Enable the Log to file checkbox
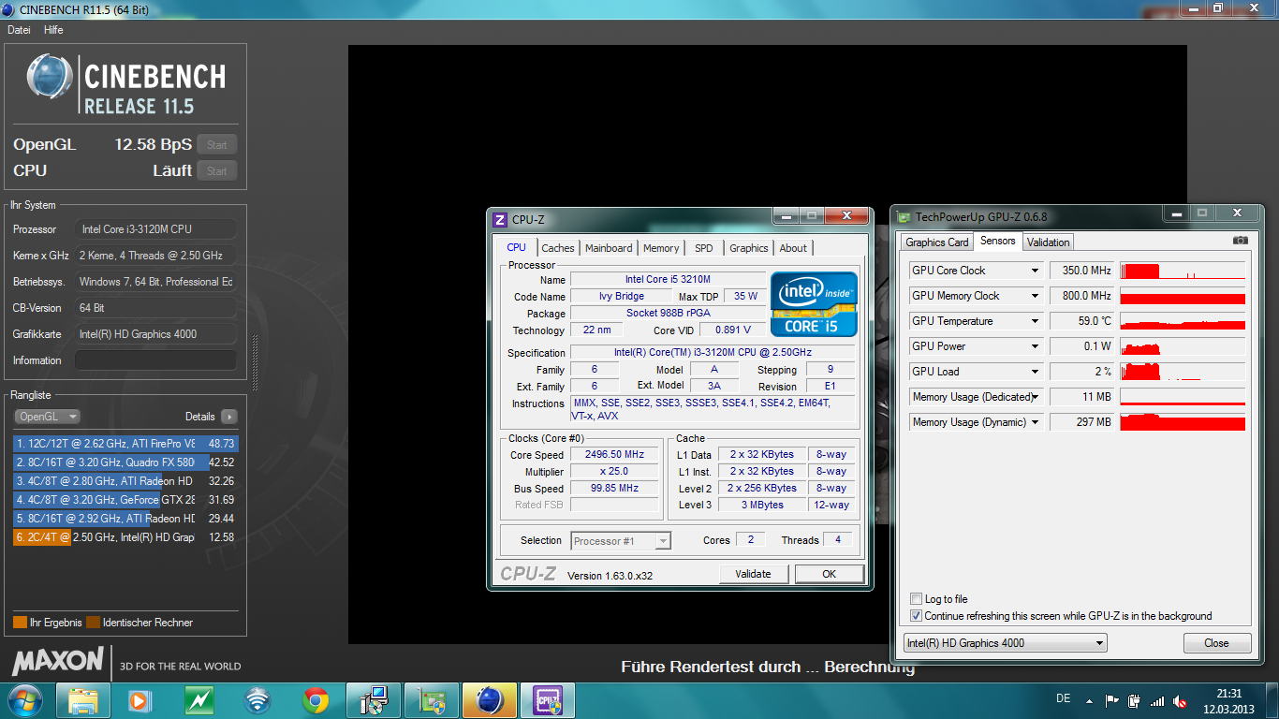Image resolution: width=1279 pixels, height=719 pixels. coord(916,599)
